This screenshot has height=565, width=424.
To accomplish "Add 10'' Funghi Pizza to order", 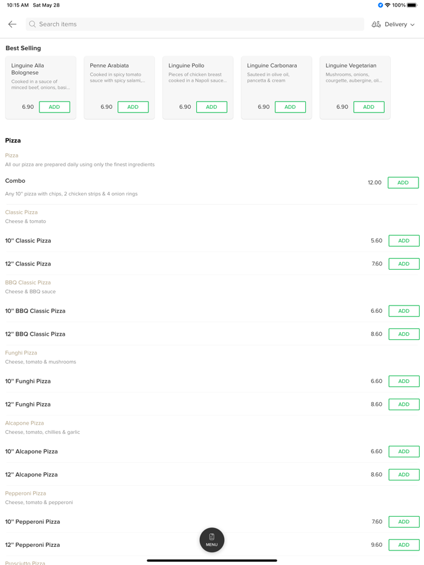I will pyautogui.click(x=403, y=381).
